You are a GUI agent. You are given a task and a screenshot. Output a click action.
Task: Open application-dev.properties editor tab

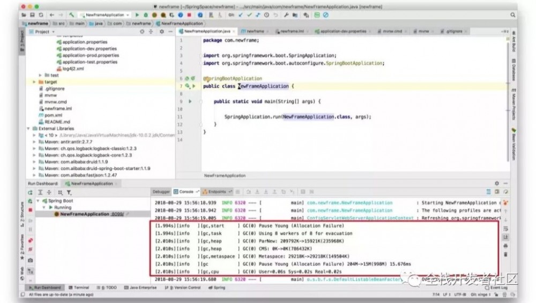pos(343,31)
